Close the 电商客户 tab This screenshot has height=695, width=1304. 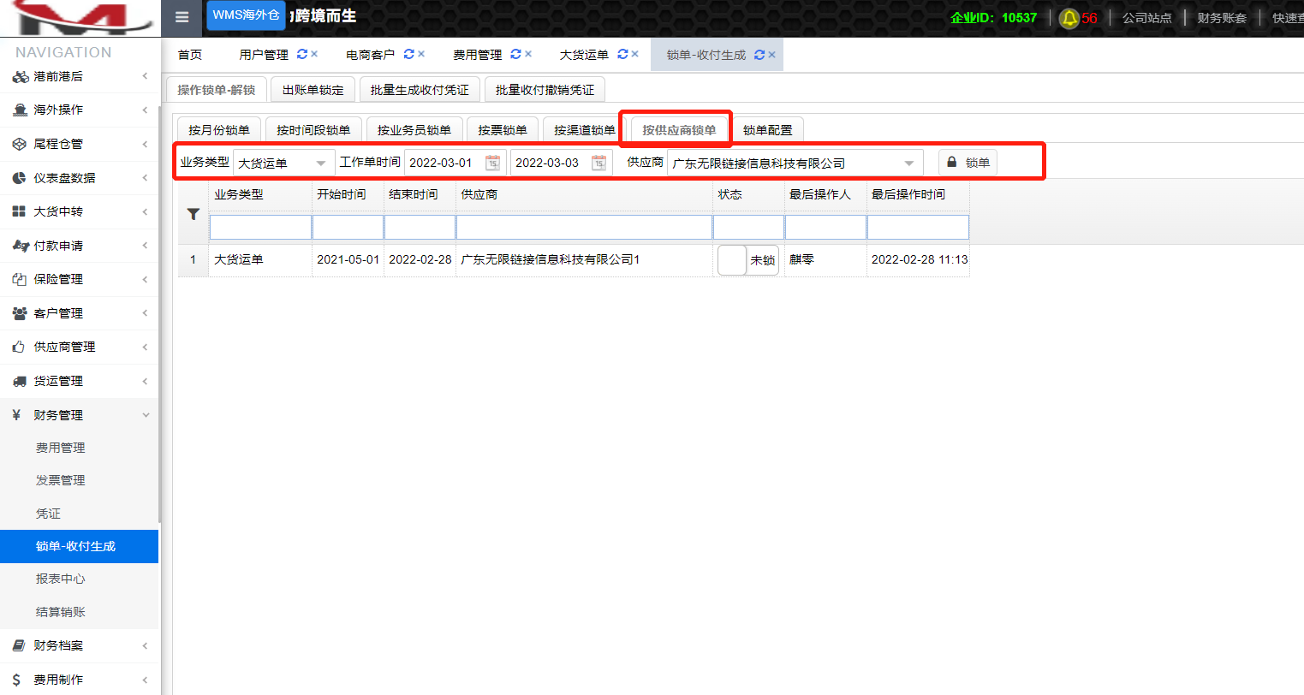click(421, 54)
